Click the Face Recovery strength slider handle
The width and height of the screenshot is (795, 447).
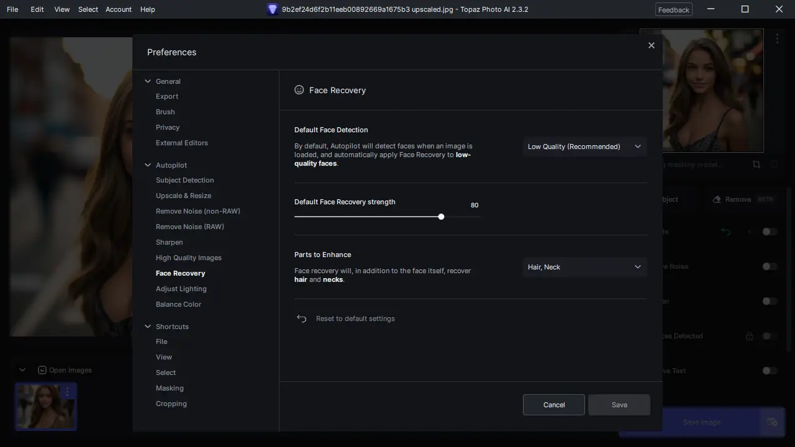pyautogui.click(x=441, y=217)
